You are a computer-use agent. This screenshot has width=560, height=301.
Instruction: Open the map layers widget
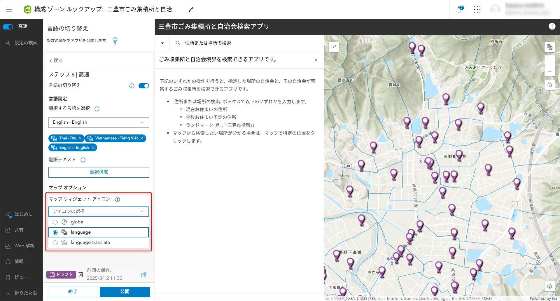coord(550,286)
